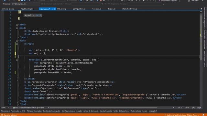Open the Saída output panel
This screenshot has width=207, height=116.
coord(115,111)
